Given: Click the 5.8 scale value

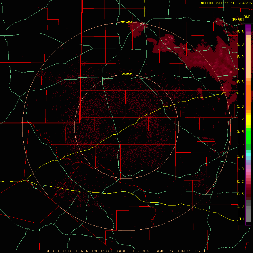Looking at the screenshot, I should (240, 94).
